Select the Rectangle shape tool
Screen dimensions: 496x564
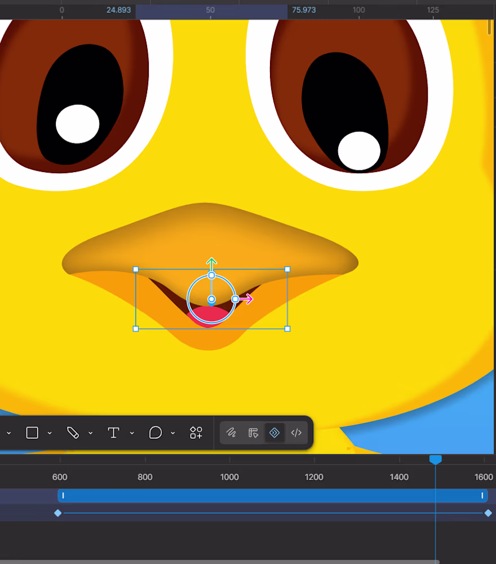[32, 433]
